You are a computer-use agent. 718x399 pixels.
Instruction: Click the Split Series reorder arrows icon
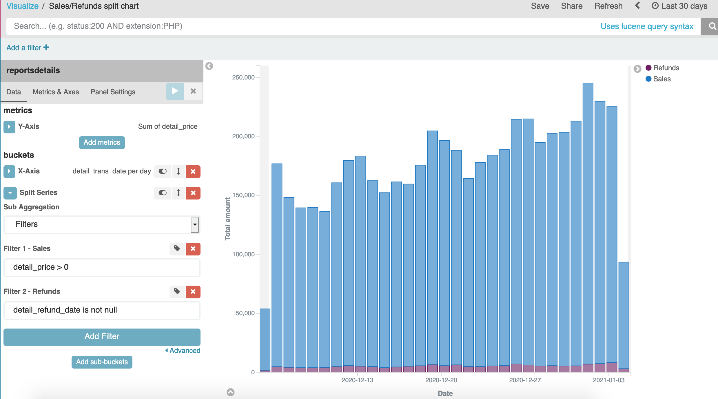[x=178, y=193]
